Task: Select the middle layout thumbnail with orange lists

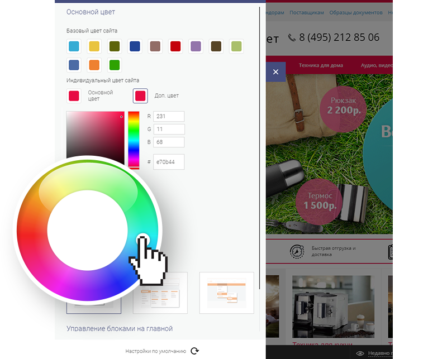Action: point(160,293)
